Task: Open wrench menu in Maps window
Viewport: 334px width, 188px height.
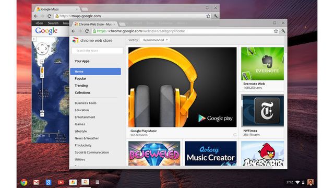Action: click(x=216, y=16)
